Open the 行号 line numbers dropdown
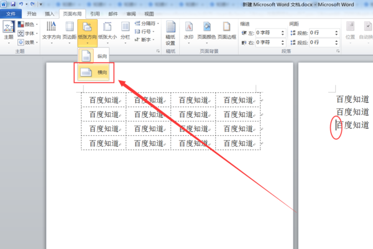 click(145, 32)
